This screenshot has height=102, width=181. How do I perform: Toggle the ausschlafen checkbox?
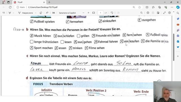tap(55, 36)
